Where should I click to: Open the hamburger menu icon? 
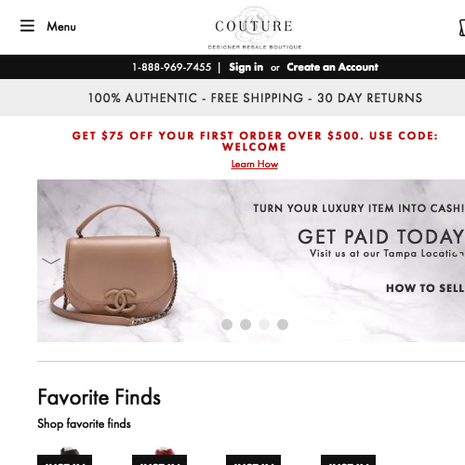[27, 26]
